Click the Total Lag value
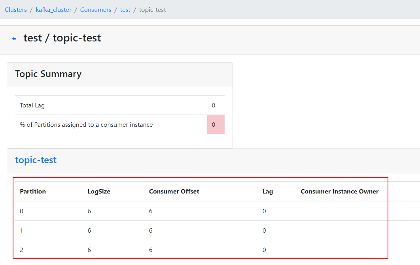 click(x=214, y=105)
